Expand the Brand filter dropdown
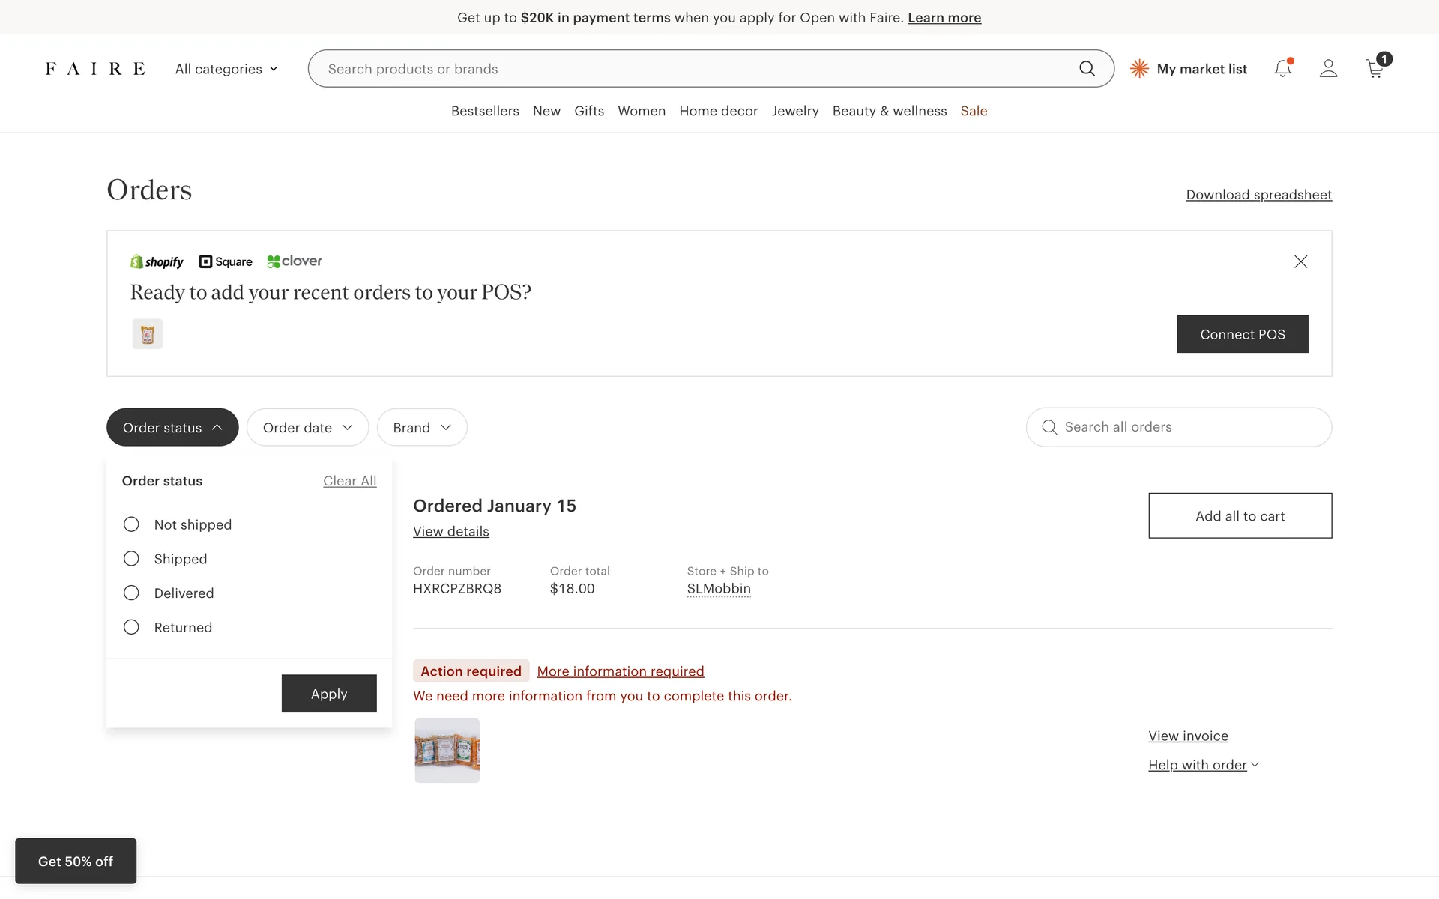The image size is (1439, 899). [x=422, y=428]
